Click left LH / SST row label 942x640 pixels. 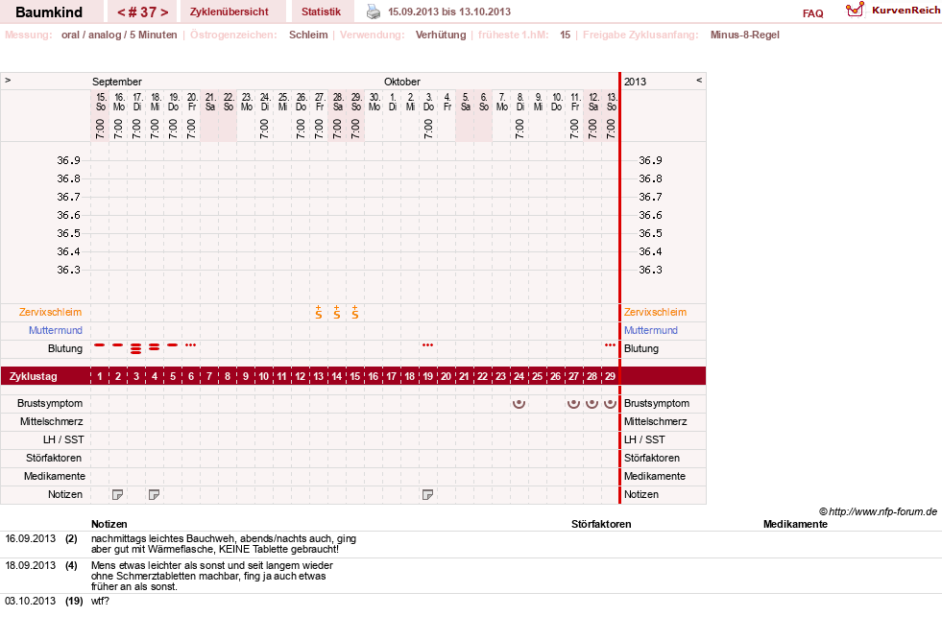(63, 439)
